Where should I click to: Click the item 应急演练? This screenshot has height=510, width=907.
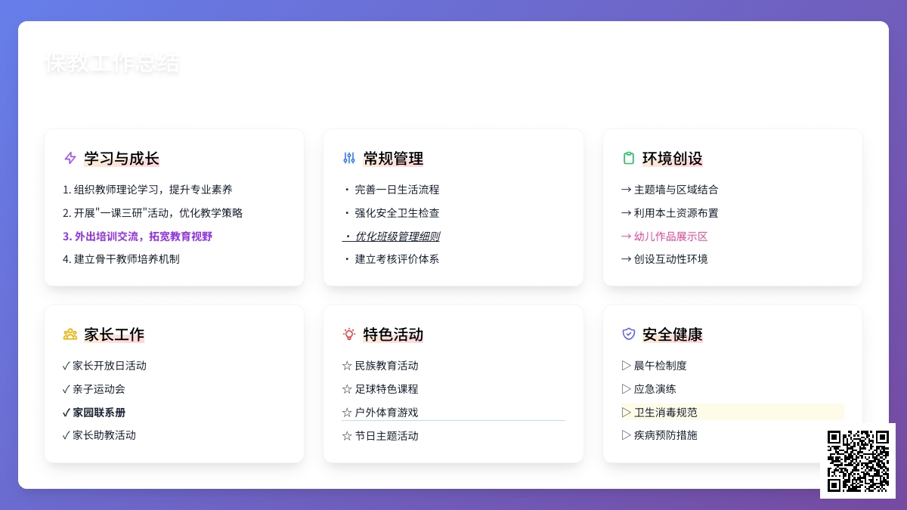[649, 389]
